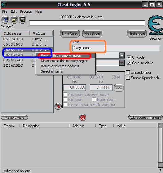Maximize the Cheat Engine window
The width and height of the screenshot is (163, 173).
pos(152,5)
